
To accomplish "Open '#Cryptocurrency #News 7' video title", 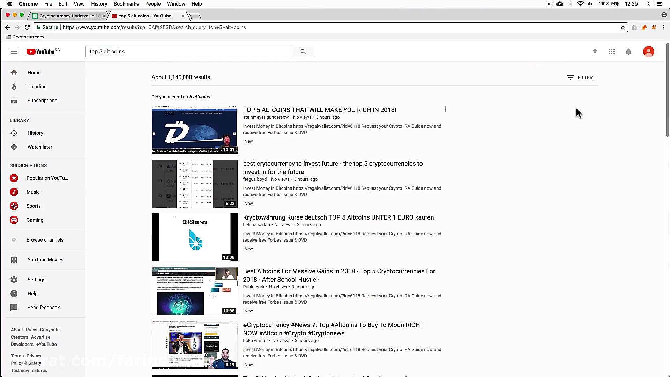I will [333, 329].
